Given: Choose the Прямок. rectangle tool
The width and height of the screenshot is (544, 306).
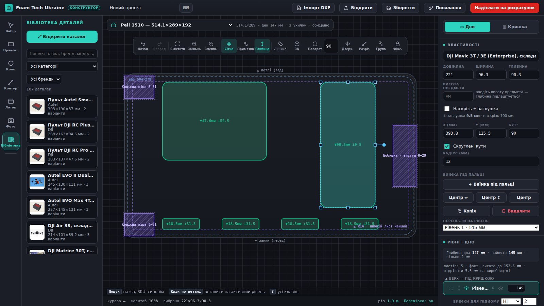Looking at the screenshot, I should point(11,46).
